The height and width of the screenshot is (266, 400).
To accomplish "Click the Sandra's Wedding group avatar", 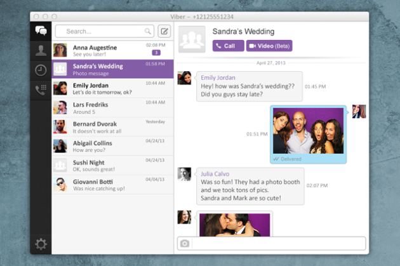I will click(192, 39).
